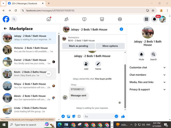
Task: Click the Windows taskbar search box
Action: [32, 125]
